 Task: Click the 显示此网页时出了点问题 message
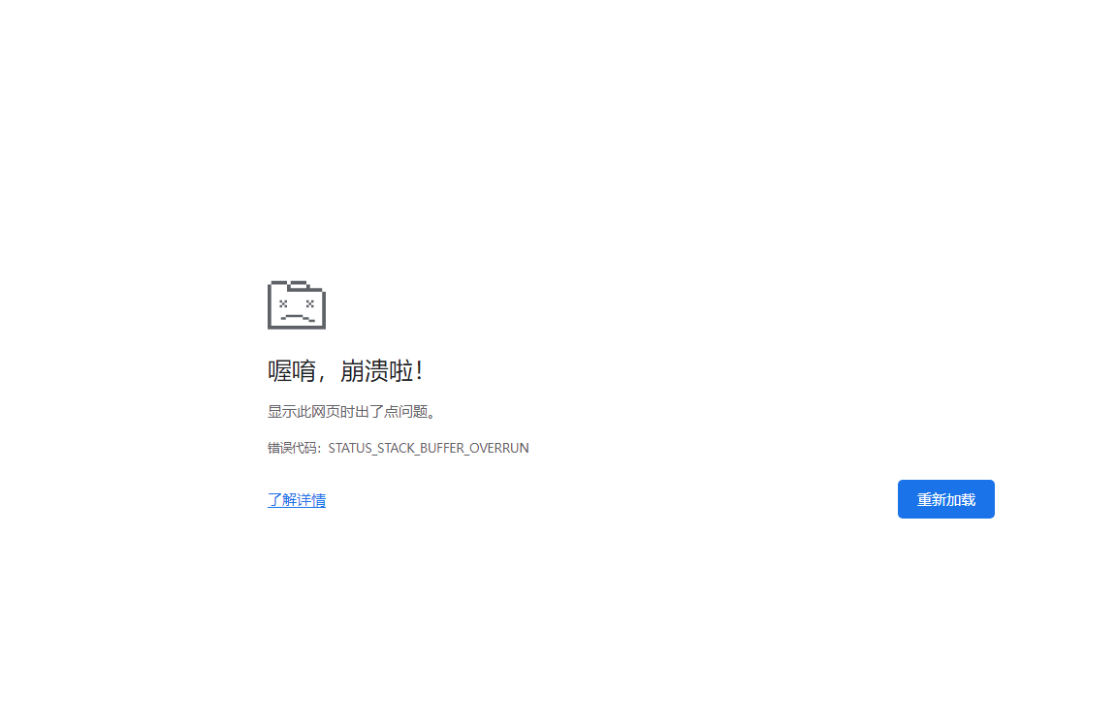coord(351,412)
